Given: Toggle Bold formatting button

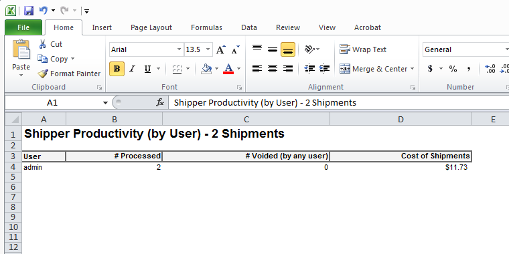Looking at the screenshot, I should [117, 69].
